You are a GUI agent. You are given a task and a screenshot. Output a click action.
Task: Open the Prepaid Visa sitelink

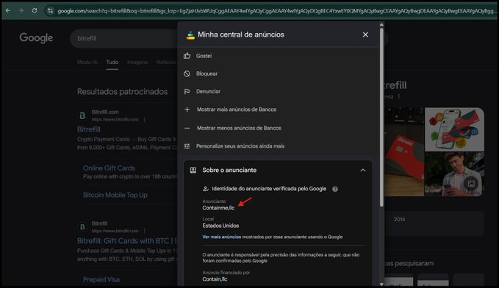point(101,279)
